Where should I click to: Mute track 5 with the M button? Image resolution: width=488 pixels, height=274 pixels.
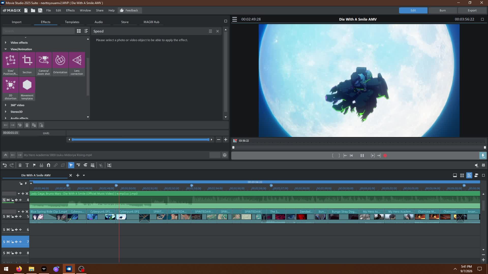(8, 217)
